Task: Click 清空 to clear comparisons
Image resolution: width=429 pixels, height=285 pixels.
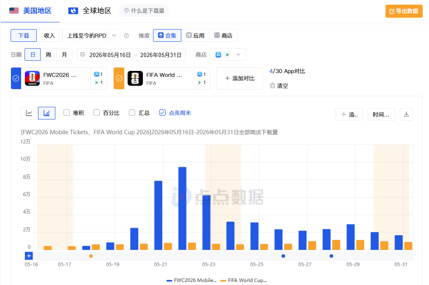Action: [x=282, y=86]
